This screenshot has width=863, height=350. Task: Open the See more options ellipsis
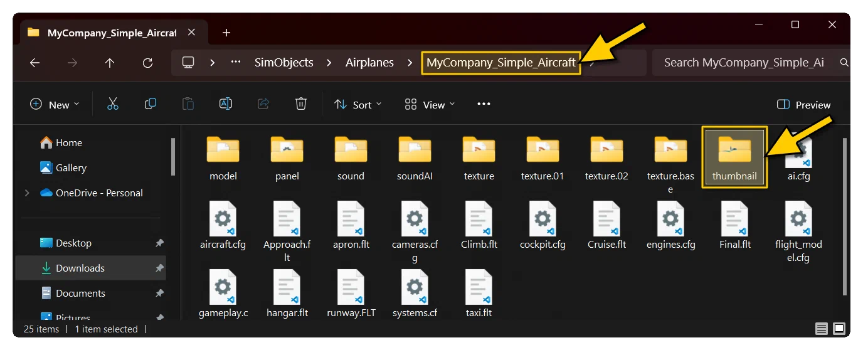coord(484,104)
